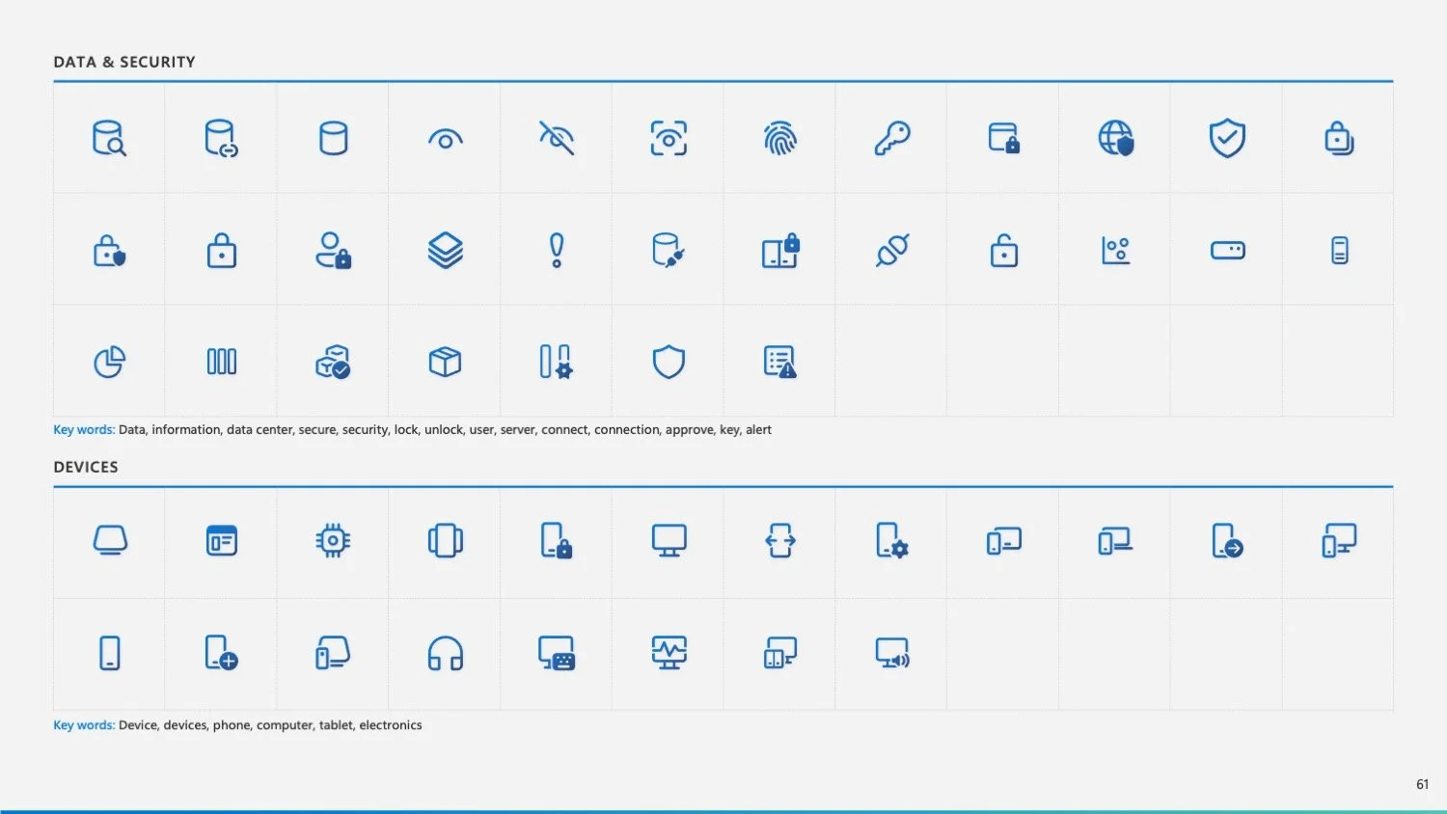
Task: Click the document with warning triangle icon
Action: (x=780, y=363)
